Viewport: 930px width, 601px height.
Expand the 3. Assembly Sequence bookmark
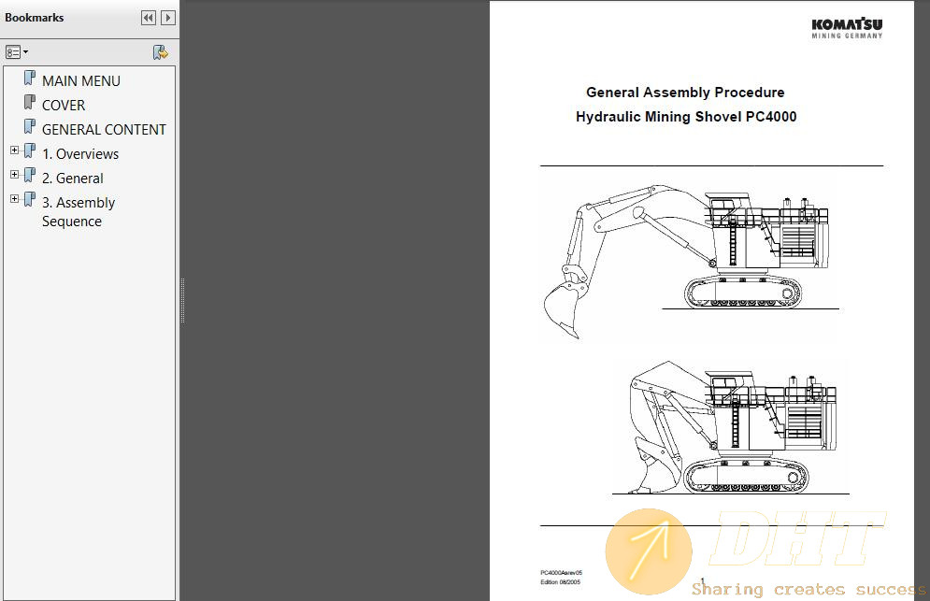[x=14, y=199]
